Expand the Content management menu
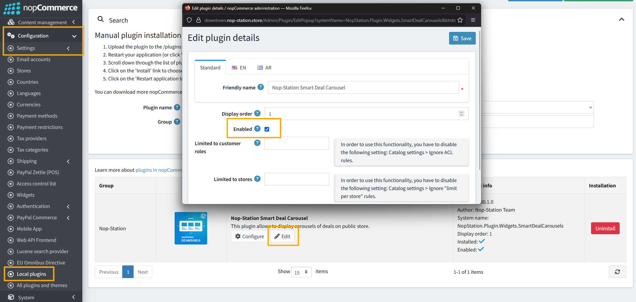 [74, 22]
